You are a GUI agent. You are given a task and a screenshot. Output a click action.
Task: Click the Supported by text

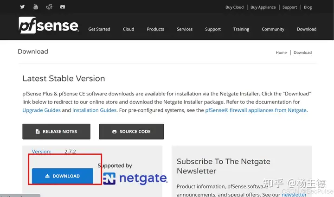coord(115,166)
